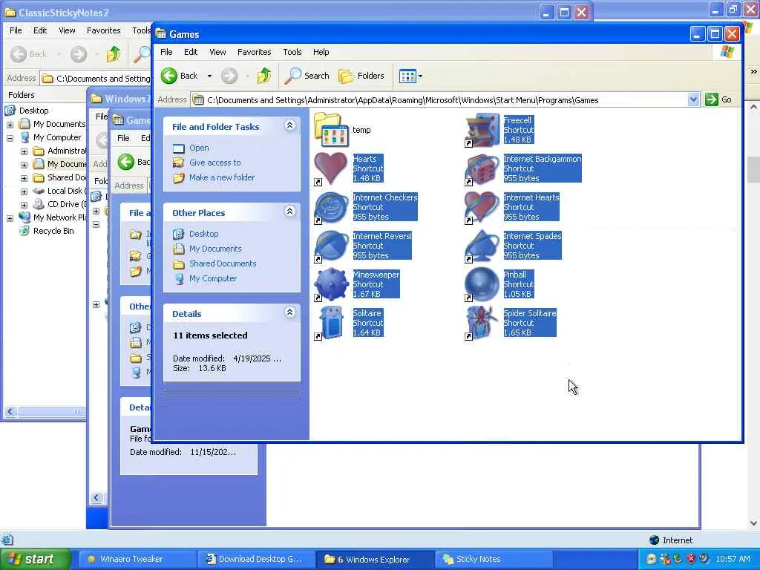Viewport: 760px width, 570px height.
Task: Click the Spider Solitaire icon
Action: pyautogui.click(x=482, y=323)
